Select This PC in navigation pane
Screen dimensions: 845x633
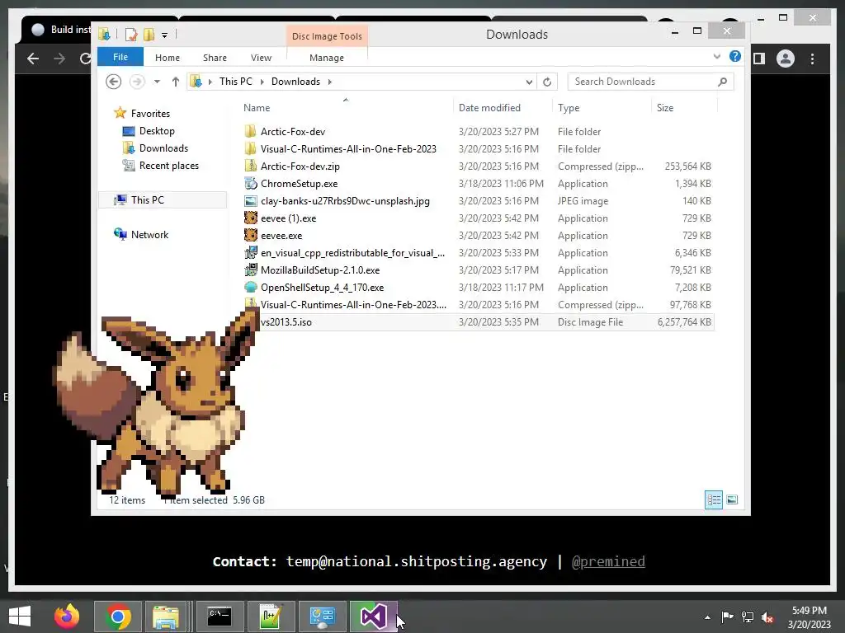pyautogui.click(x=163, y=199)
